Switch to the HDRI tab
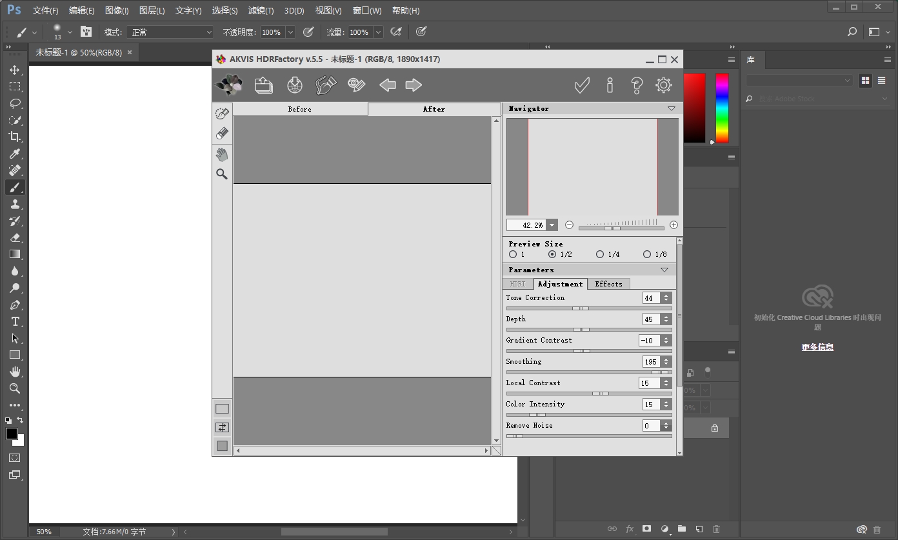Viewport: 898px width, 540px height. (x=517, y=284)
